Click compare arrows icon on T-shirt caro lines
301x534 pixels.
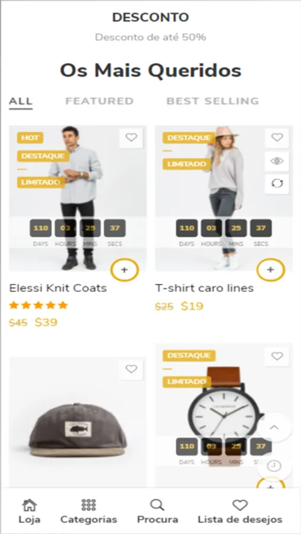(x=277, y=184)
